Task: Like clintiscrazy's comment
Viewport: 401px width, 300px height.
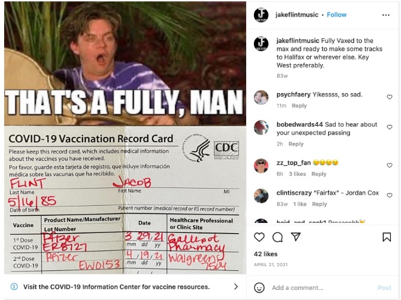Action: point(389,196)
